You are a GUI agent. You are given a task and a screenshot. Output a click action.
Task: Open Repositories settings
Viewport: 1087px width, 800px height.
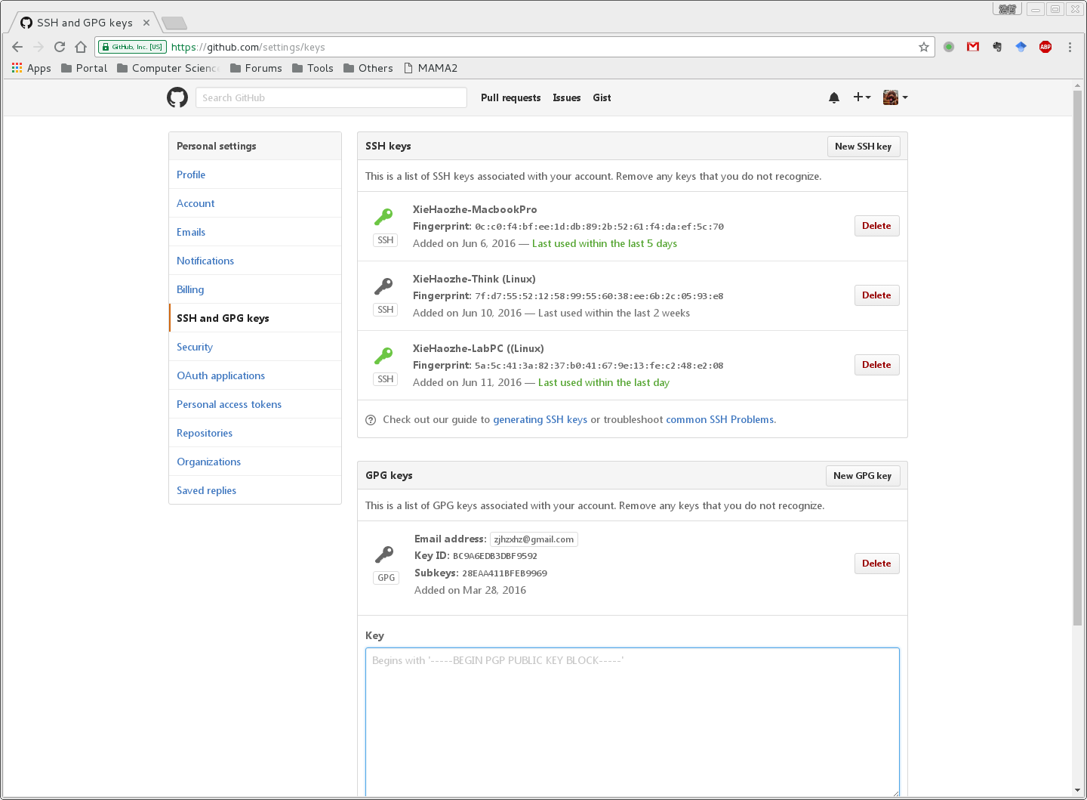(x=255, y=433)
